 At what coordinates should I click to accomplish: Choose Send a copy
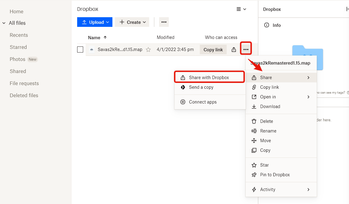[210, 87]
